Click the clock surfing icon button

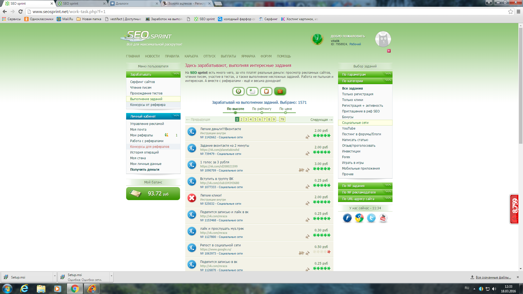tap(238, 91)
